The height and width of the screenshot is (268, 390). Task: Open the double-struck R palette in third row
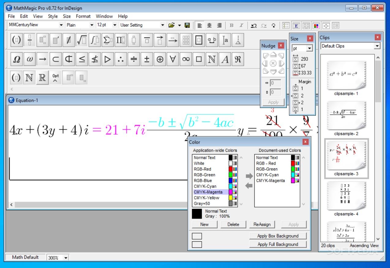coord(43,78)
